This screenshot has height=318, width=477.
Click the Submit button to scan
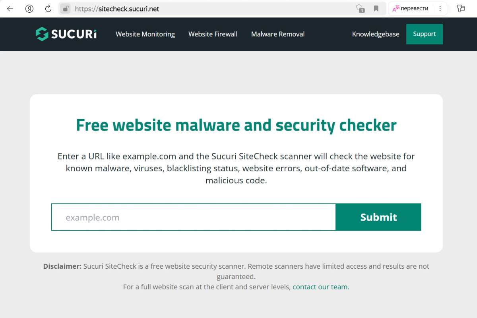tap(378, 217)
